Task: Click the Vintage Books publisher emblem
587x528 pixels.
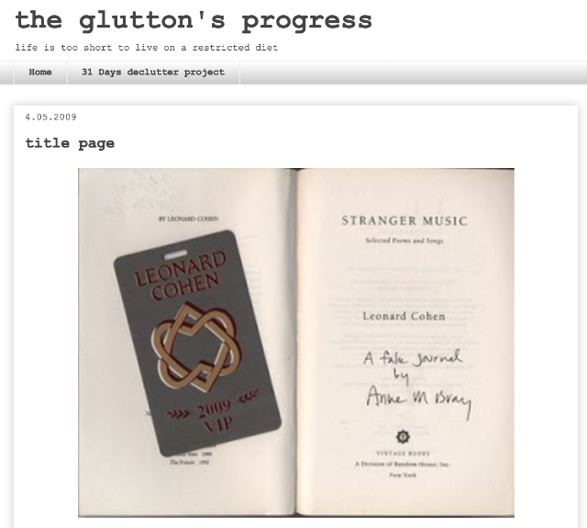Action: [403, 436]
